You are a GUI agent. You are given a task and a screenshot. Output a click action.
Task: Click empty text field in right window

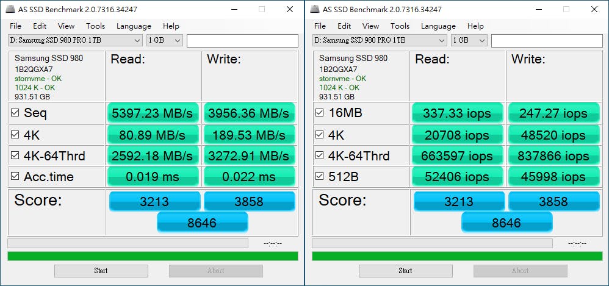coord(547,41)
